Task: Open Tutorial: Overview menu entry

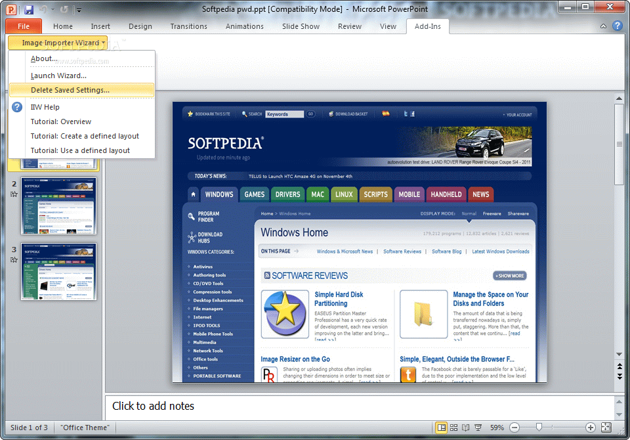Action: pyautogui.click(x=82, y=121)
